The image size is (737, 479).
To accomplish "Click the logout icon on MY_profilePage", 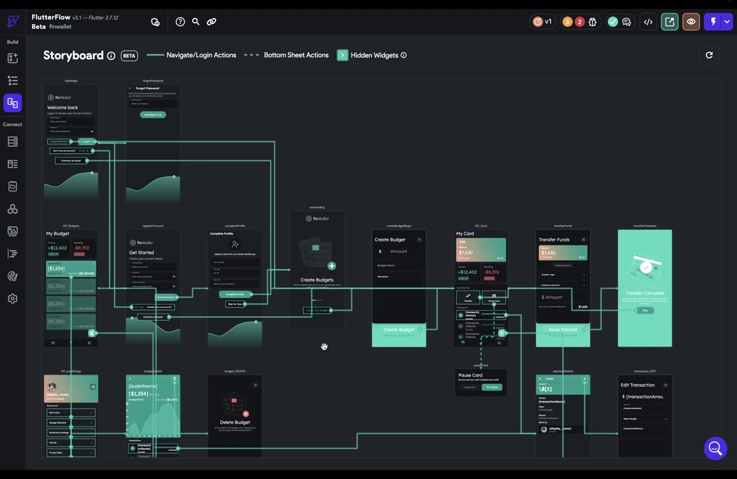I will (x=93, y=387).
